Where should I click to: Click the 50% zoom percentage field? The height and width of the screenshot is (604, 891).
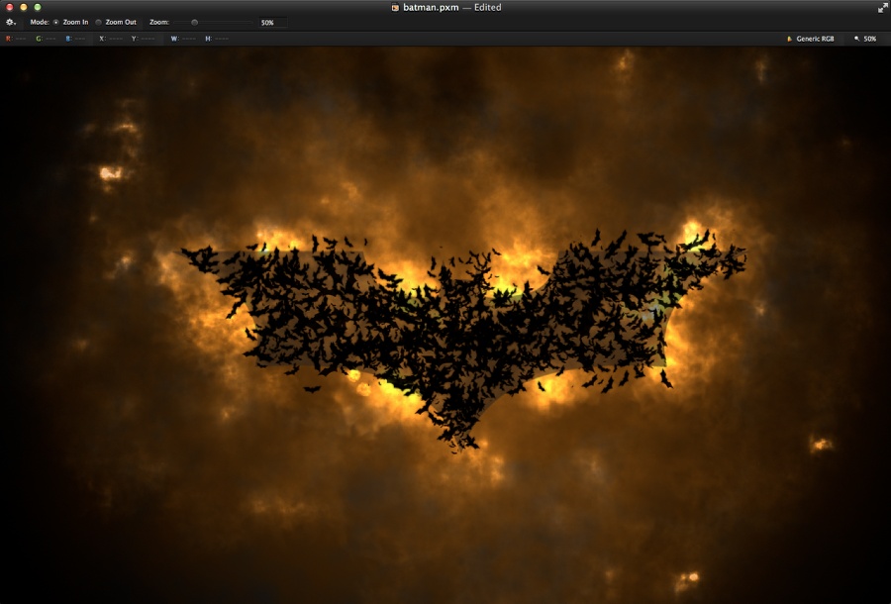tap(273, 23)
